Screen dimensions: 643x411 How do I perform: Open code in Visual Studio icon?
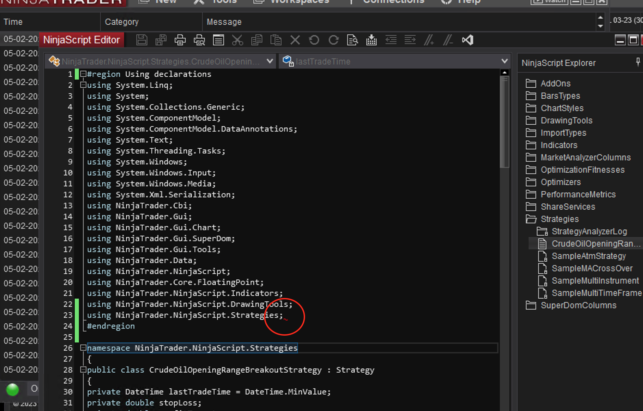pos(468,40)
